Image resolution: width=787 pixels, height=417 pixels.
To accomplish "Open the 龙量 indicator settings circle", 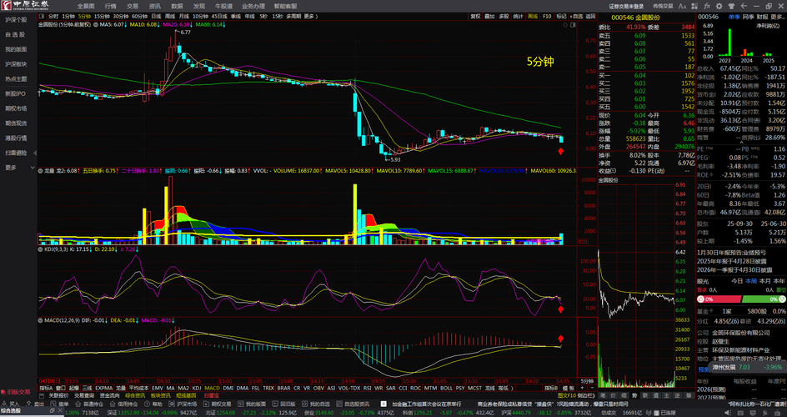I will click(40, 171).
